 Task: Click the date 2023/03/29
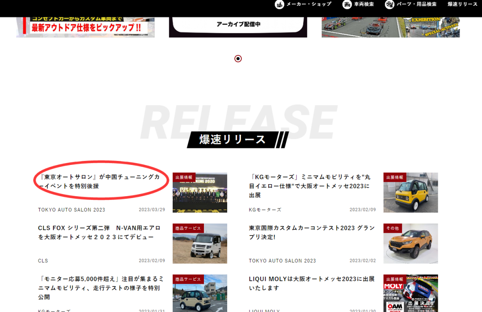point(152,210)
